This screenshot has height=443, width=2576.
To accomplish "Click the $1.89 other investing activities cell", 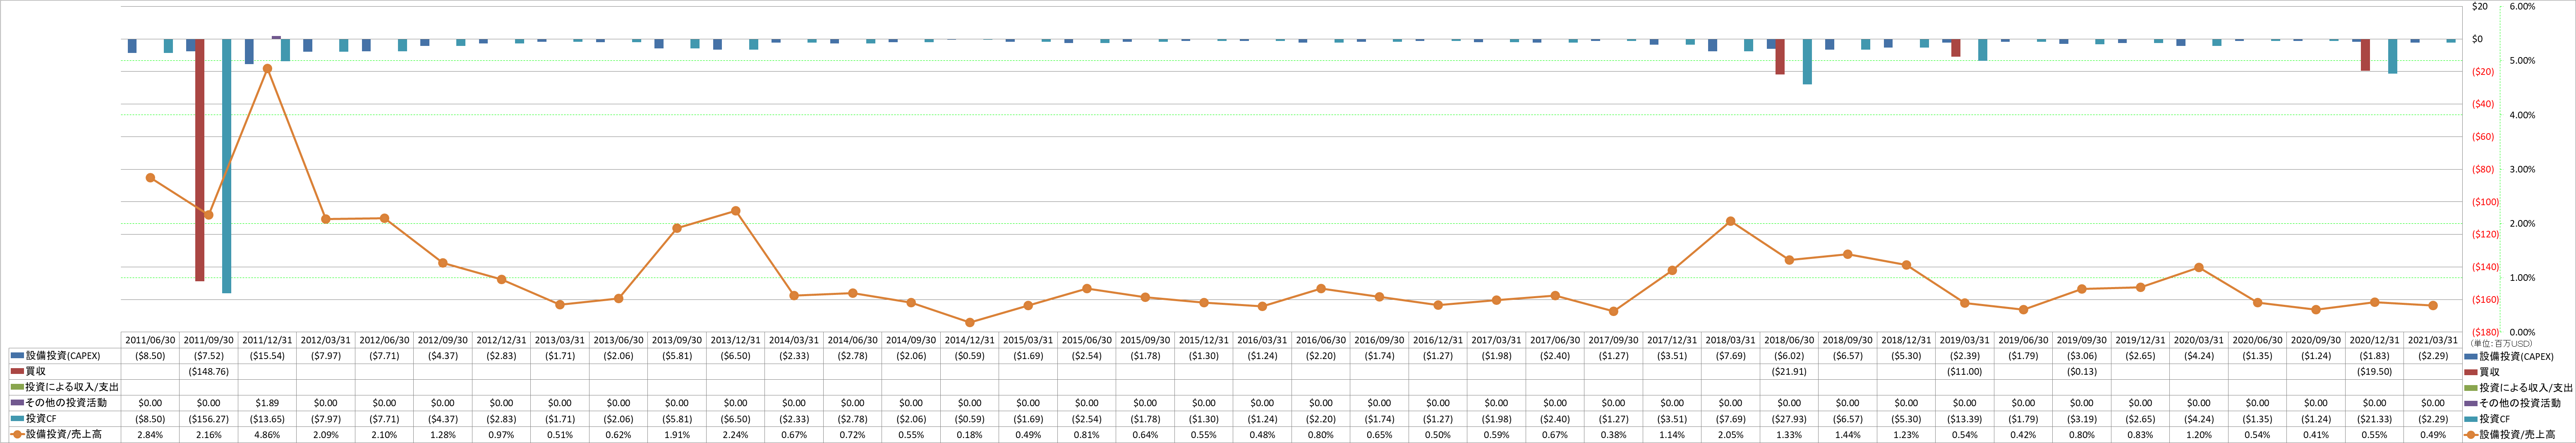I will (267, 403).
